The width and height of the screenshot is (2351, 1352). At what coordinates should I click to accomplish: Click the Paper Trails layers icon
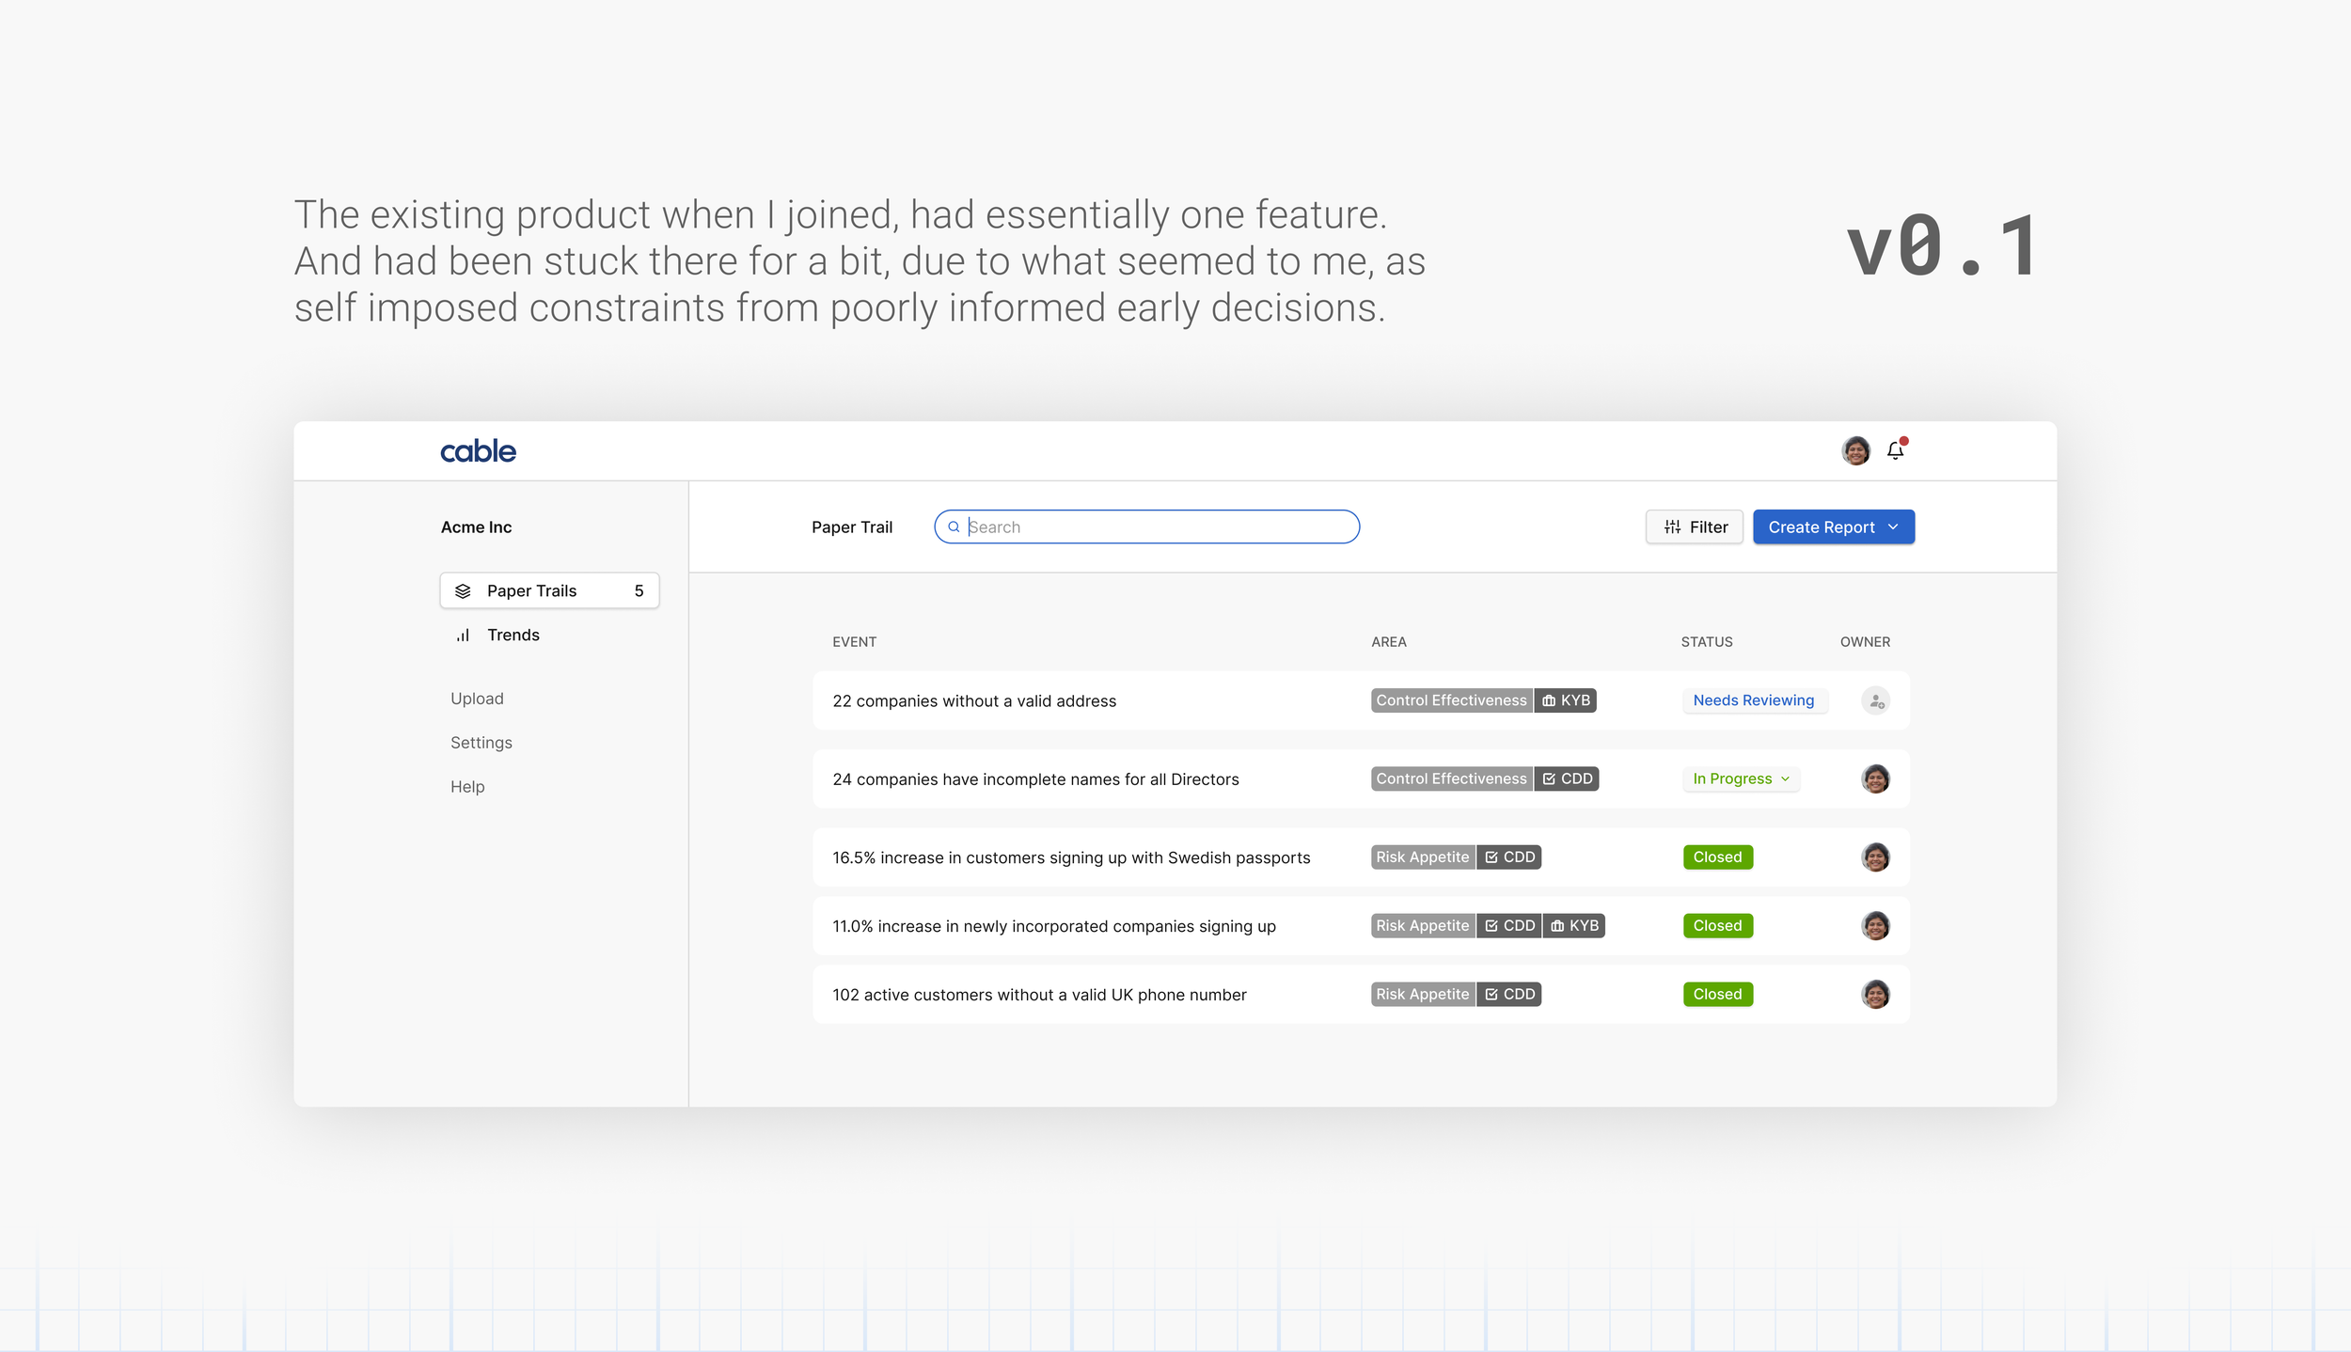463,591
